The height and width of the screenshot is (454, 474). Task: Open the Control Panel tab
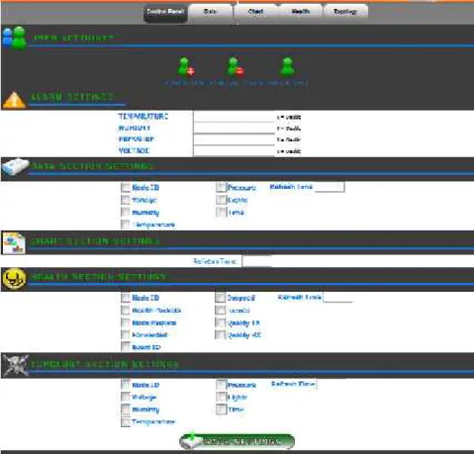165,14
